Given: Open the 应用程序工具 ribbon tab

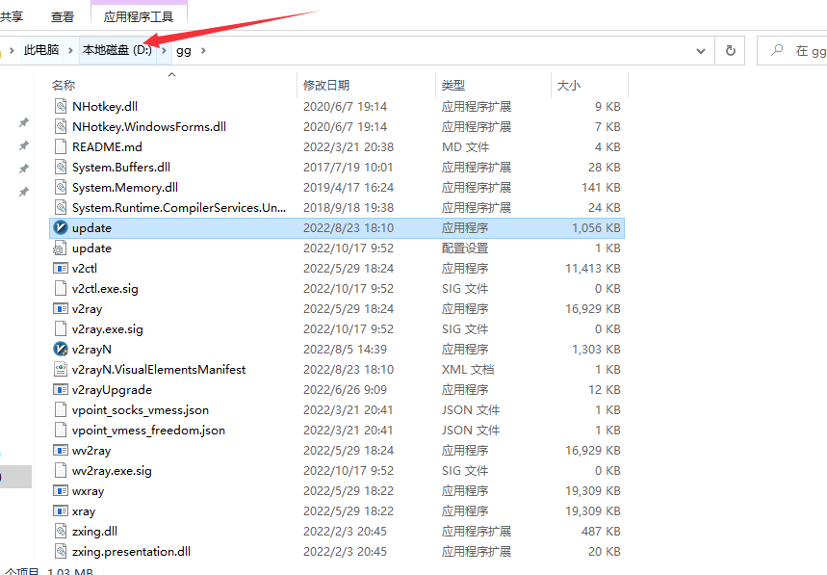Looking at the screenshot, I should tap(139, 17).
